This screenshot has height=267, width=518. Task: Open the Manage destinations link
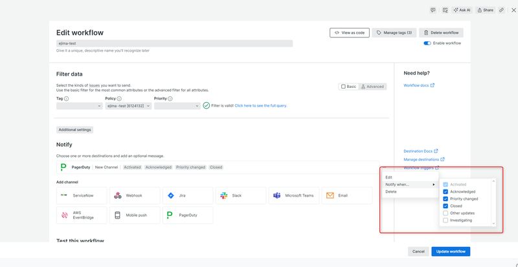point(424,160)
